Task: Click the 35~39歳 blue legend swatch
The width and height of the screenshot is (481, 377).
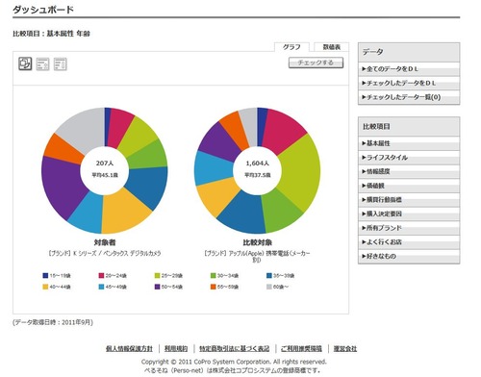Action: (x=269, y=275)
